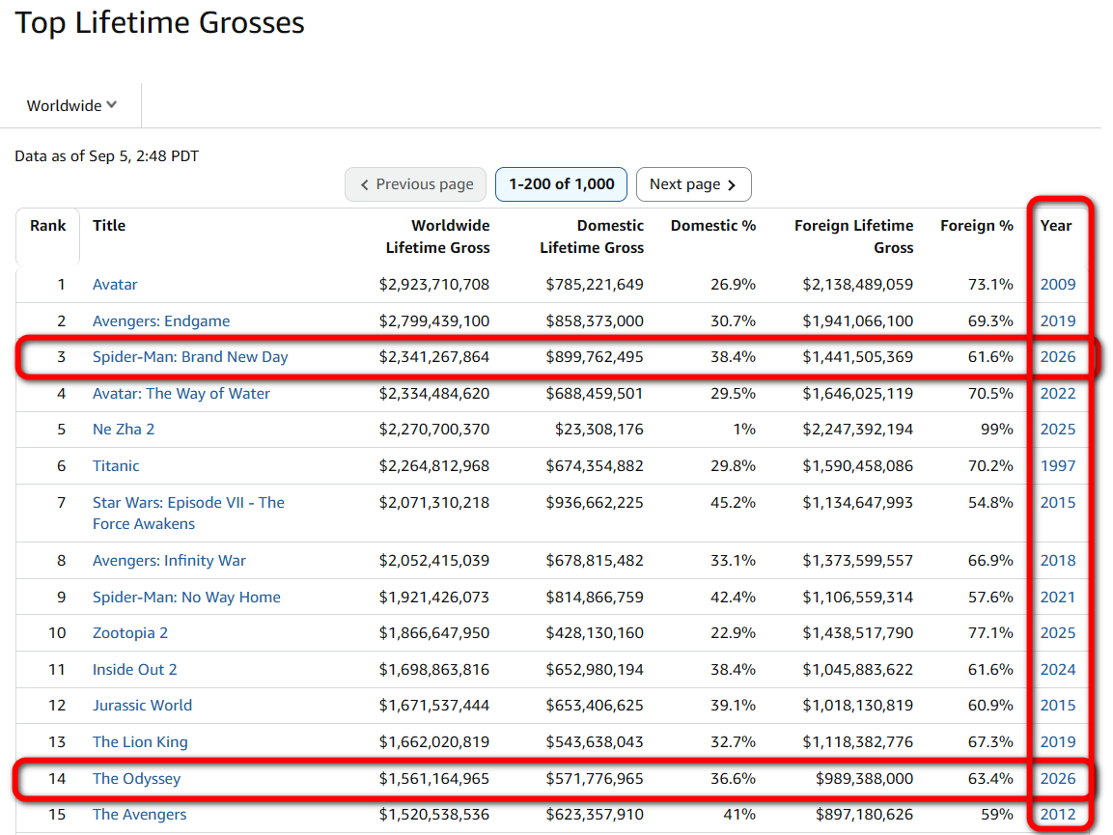Image resolution: width=1113 pixels, height=835 pixels.
Task: Select the 22.9% domestic percentage cell
Action: pos(733,633)
